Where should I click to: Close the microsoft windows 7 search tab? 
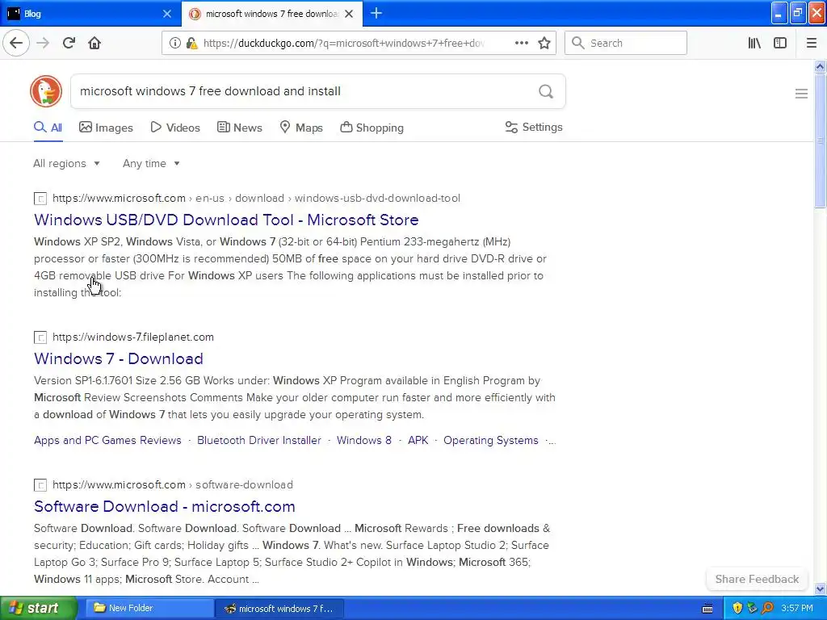pyautogui.click(x=349, y=14)
